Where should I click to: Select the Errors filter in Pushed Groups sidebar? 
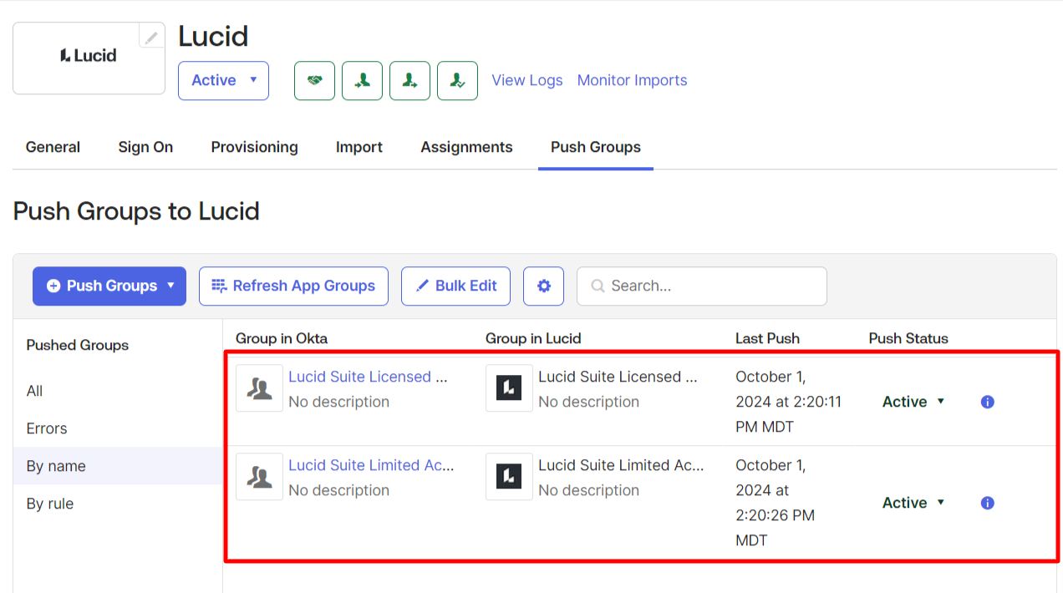tap(46, 428)
